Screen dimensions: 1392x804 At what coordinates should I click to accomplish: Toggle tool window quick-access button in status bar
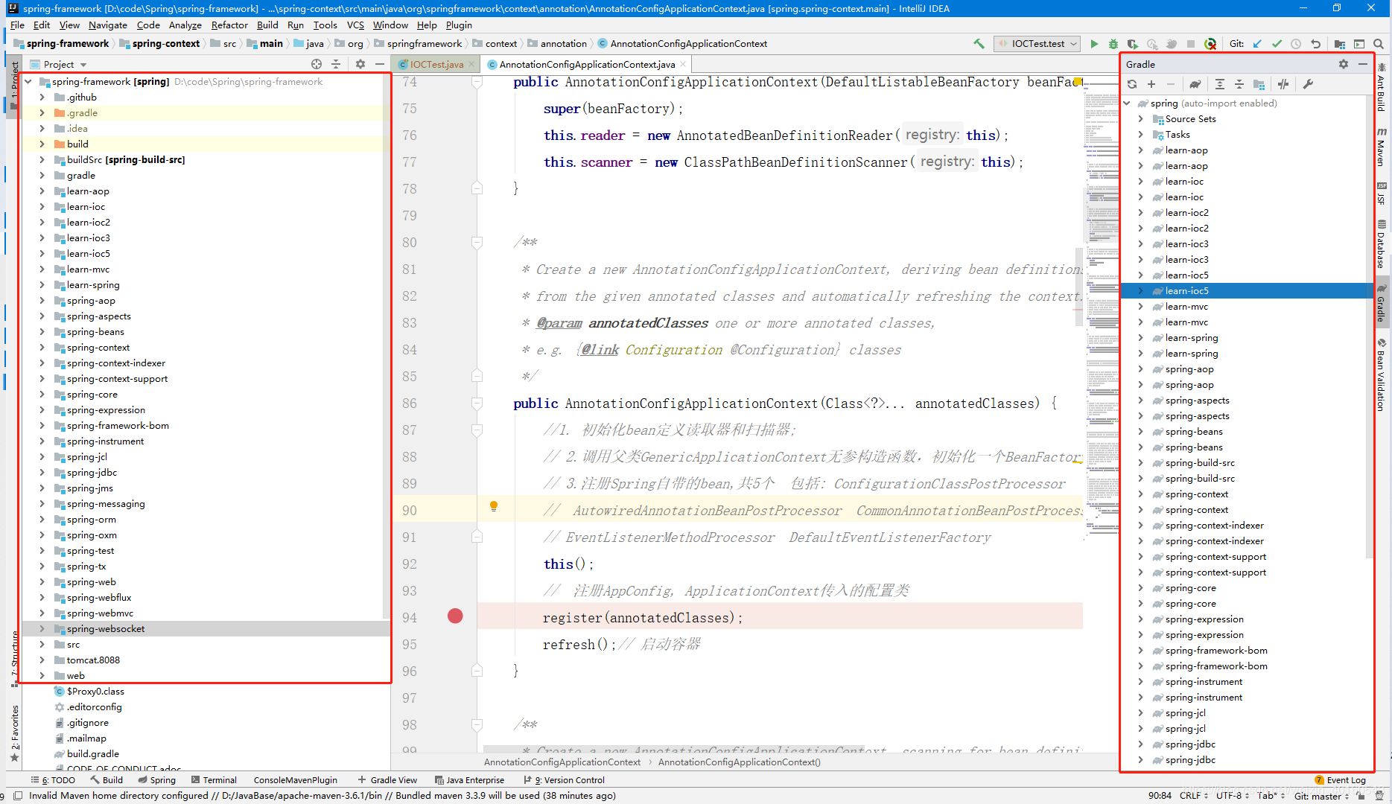pos(18,796)
